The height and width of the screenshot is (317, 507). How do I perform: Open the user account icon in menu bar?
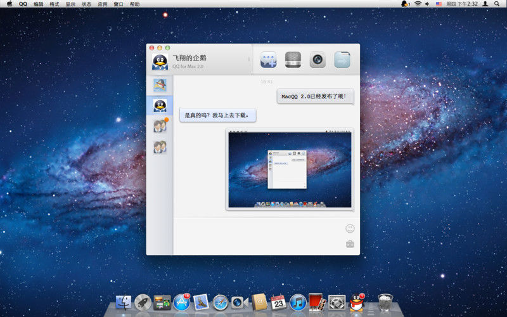pyautogui.click(x=485, y=4)
